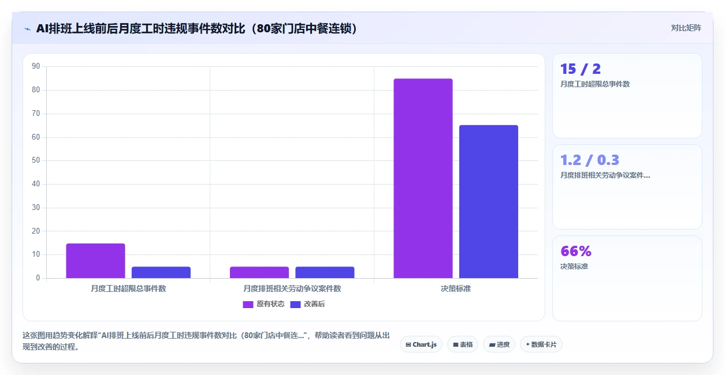Click the y-axis value 90

[x=36, y=66]
